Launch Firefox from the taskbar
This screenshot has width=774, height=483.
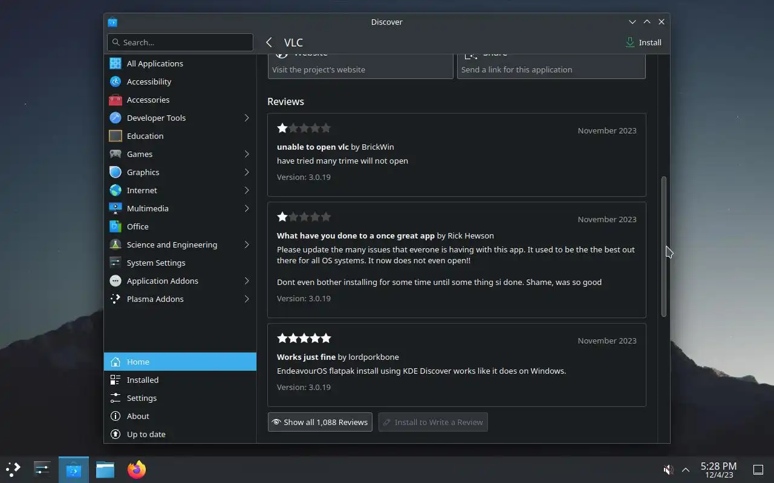pos(137,469)
